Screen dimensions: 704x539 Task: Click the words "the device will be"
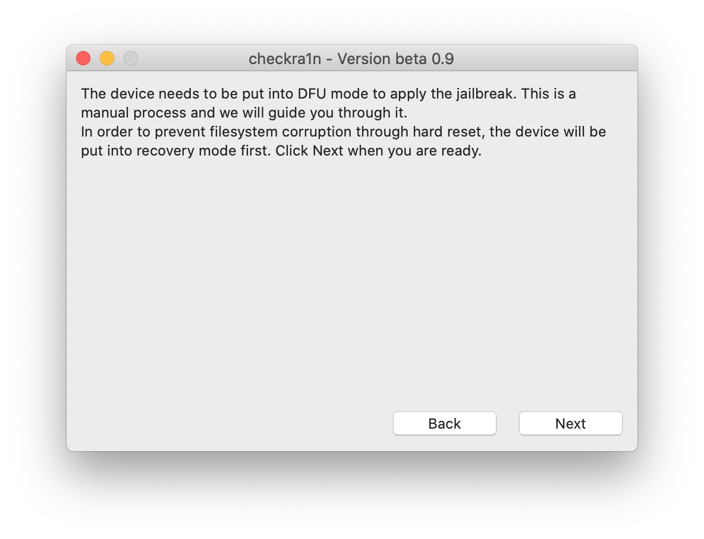click(548, 132)
